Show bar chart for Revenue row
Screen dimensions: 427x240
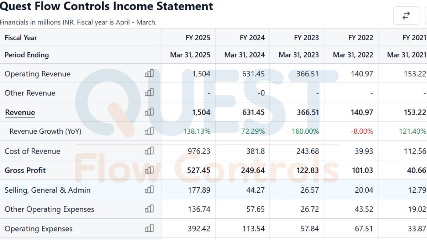click(149, 112)
